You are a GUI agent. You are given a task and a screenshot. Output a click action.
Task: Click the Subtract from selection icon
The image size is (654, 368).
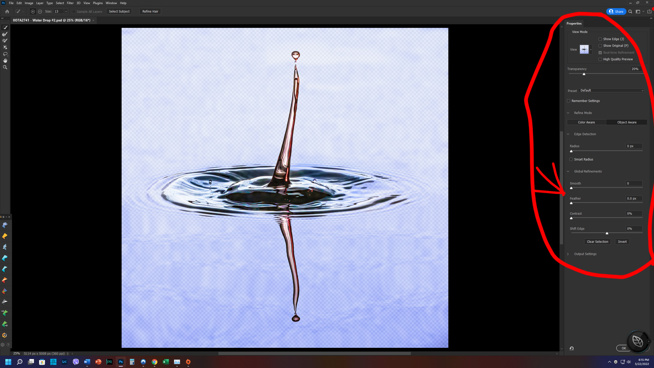coord(40,11)
